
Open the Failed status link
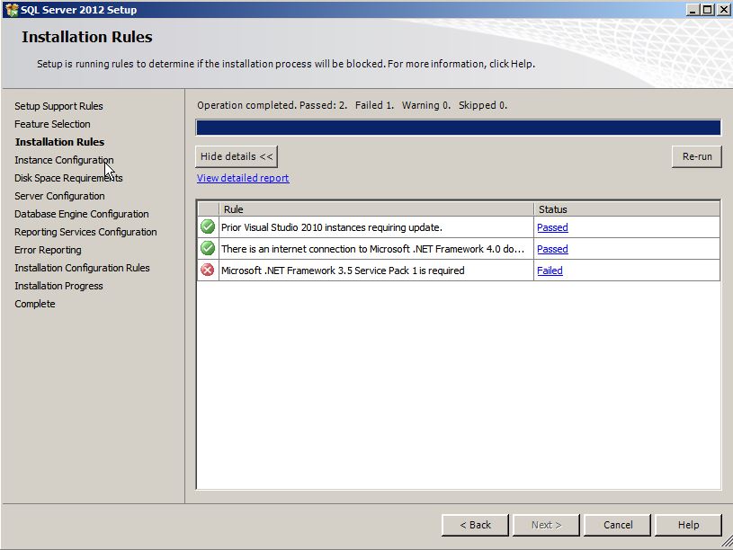pyautogui.click(x=550, y=271)
